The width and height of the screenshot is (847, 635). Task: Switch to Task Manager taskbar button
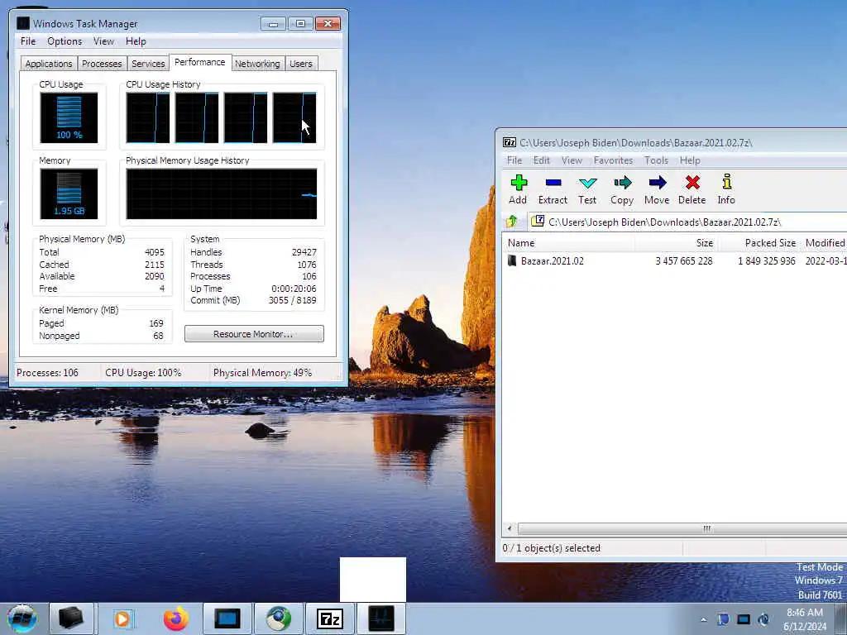[381, 618]
